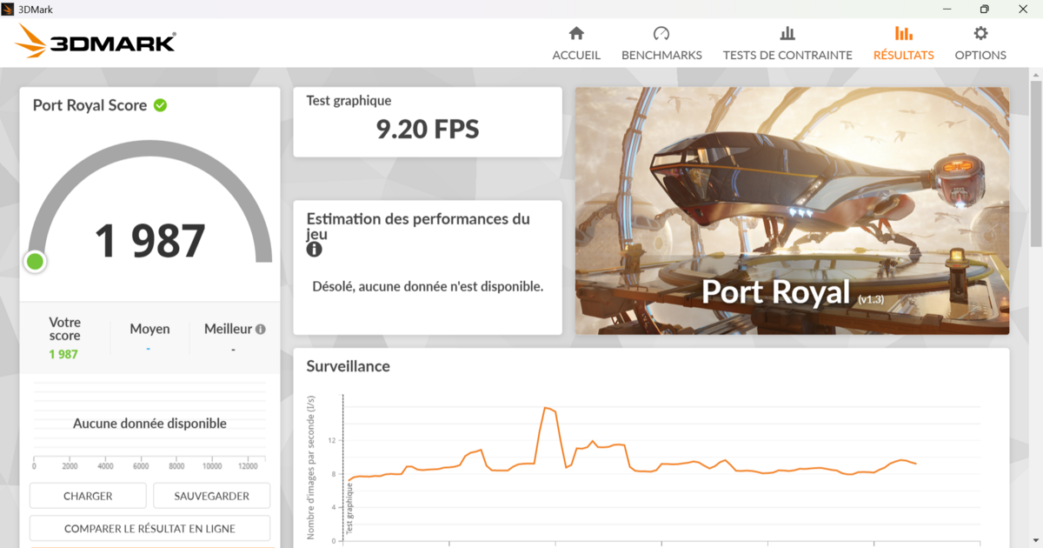This screenshot has width=1043, height=548.
Task: Click the peak of the FPS graph
Action: pos(547,407)
